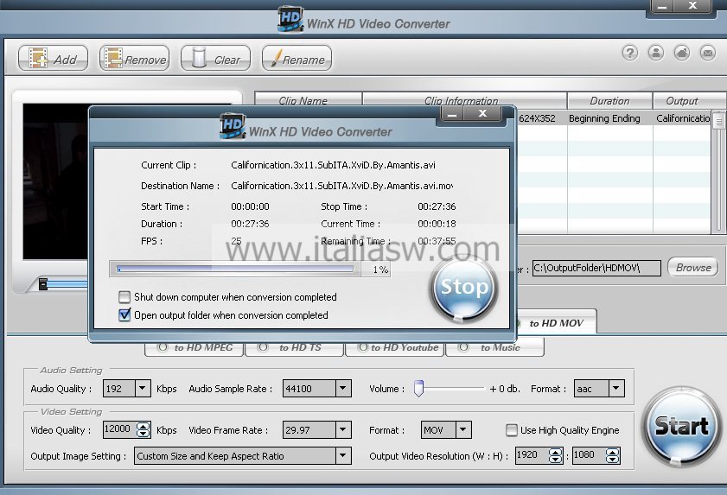Image resolution: width=727 pixels, height=495 pixels.
Task: Enable shut down computer when conversion completed
Action: (124, 296)
